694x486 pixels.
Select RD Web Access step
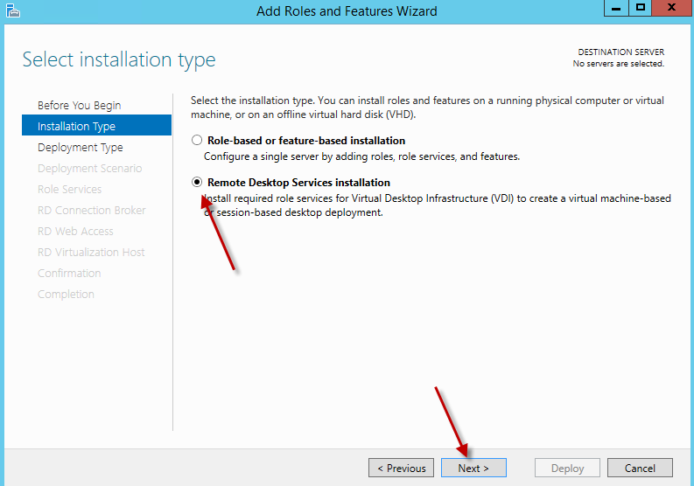coord(75,232)
